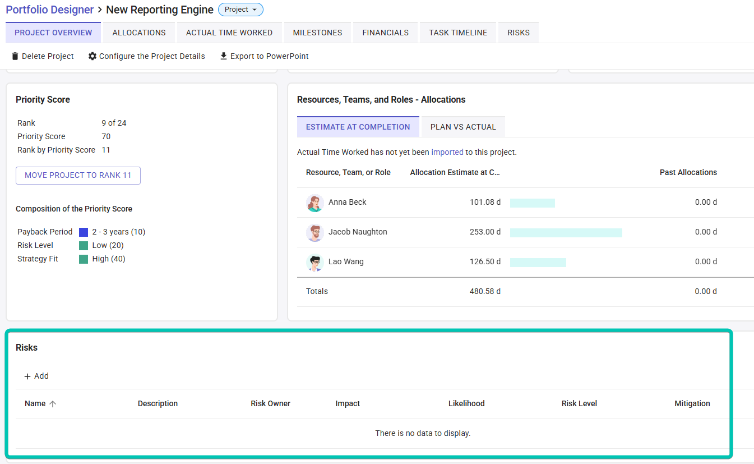Viewport: 754px width, 464px height.
Task: Follow the 'imported' link
Action: tap(447, 152)
